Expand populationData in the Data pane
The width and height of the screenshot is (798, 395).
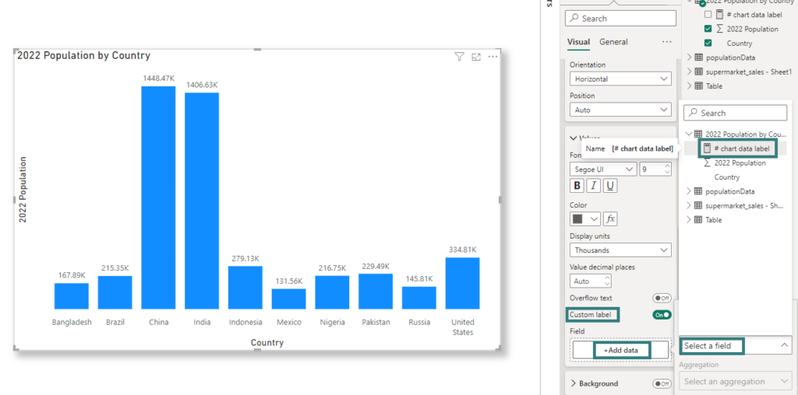(x=690, y=58)
